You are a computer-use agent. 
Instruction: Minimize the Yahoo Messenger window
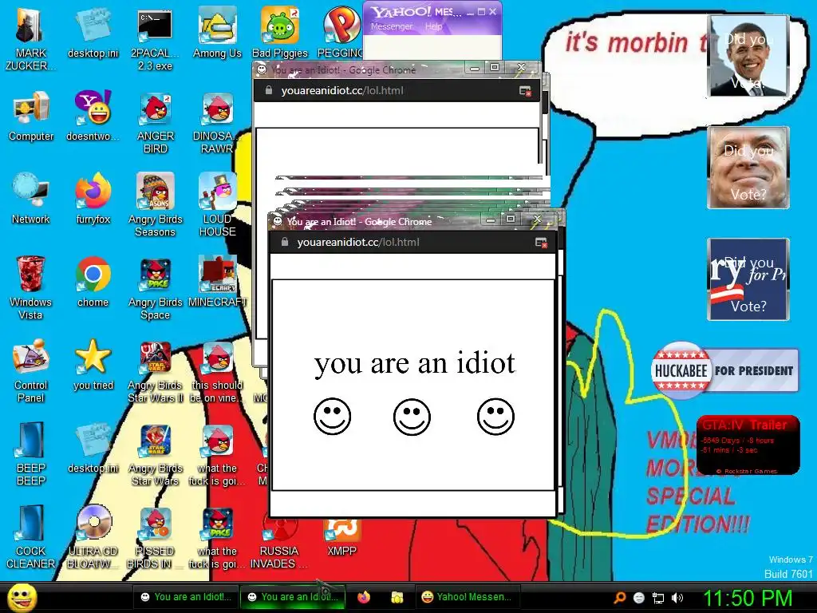470,11
